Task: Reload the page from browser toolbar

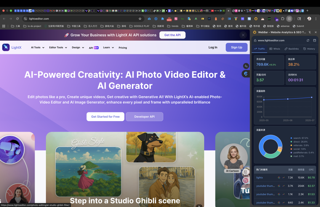Action: (17, 19)
